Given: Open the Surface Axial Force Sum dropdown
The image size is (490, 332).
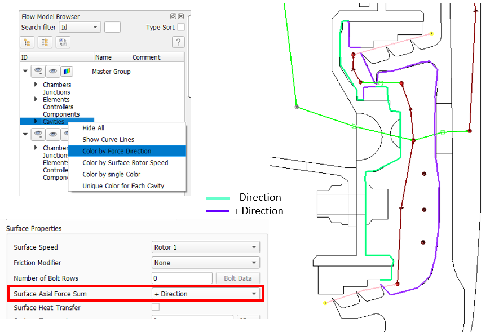Looking at the screenshot, I should [x=206, y=294].
